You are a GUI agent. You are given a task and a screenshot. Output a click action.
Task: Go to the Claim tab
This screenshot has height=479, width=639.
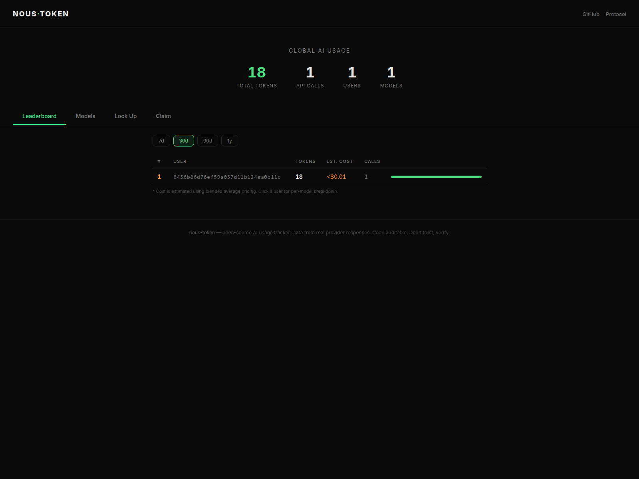(x=163, y=116)
